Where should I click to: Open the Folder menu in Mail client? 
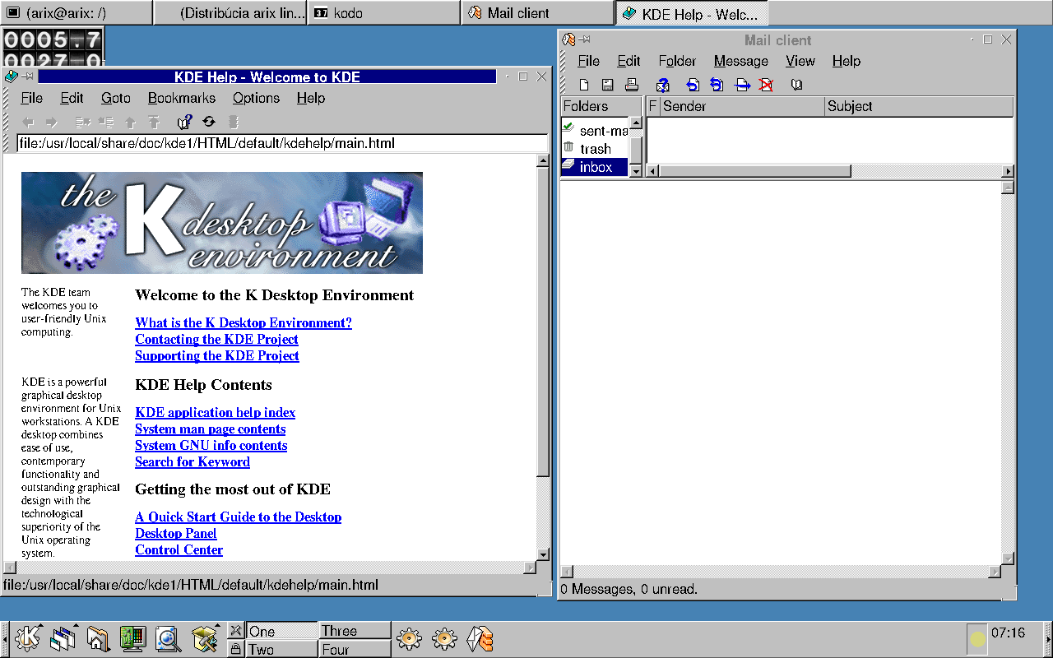coord(677,61)
